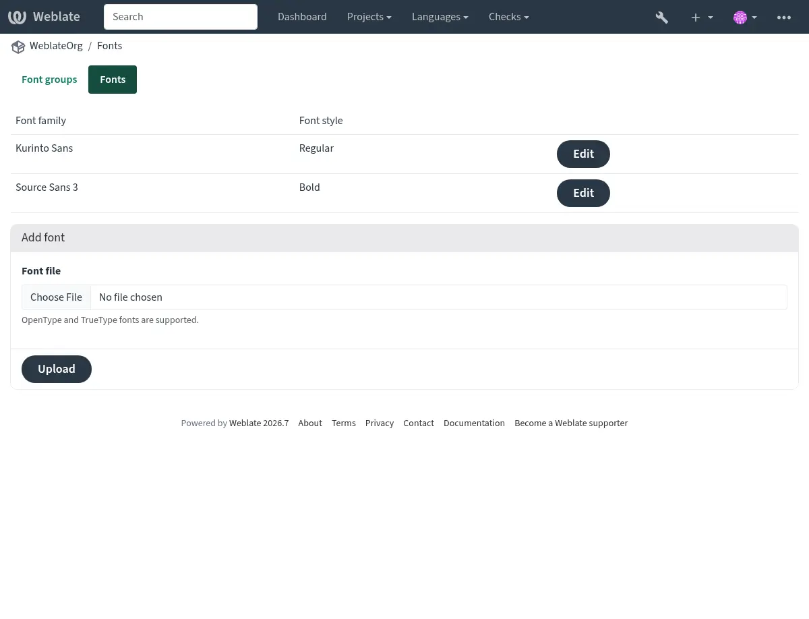Select the Fonts tab
This screenshot has height=619, width=809.
pos(113,80)
